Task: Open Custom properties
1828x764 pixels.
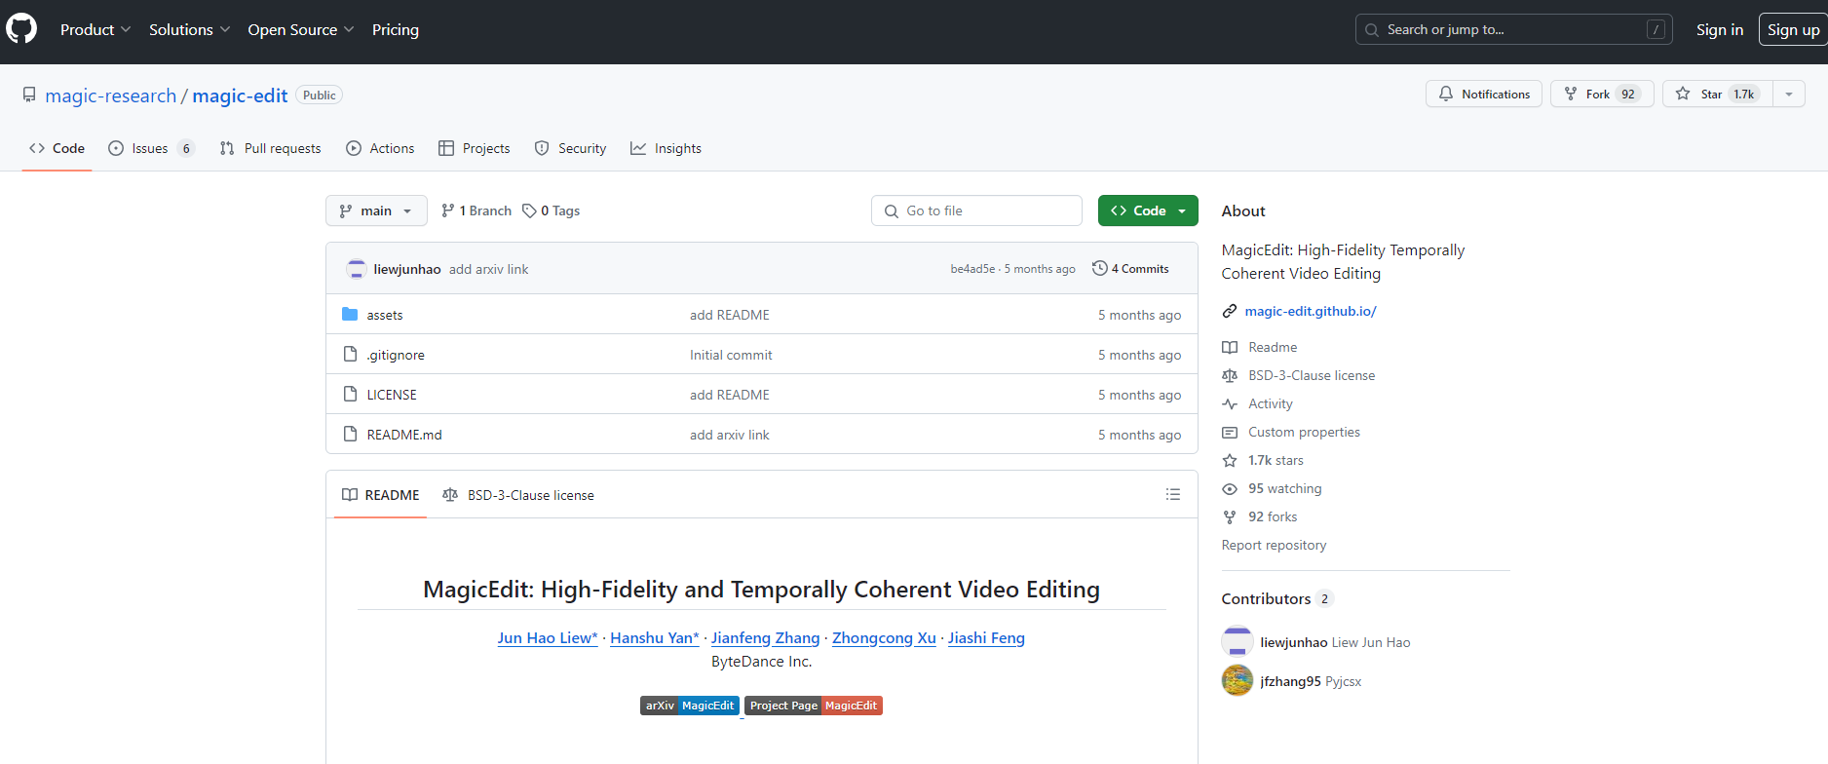Action: click(1304, 432)
